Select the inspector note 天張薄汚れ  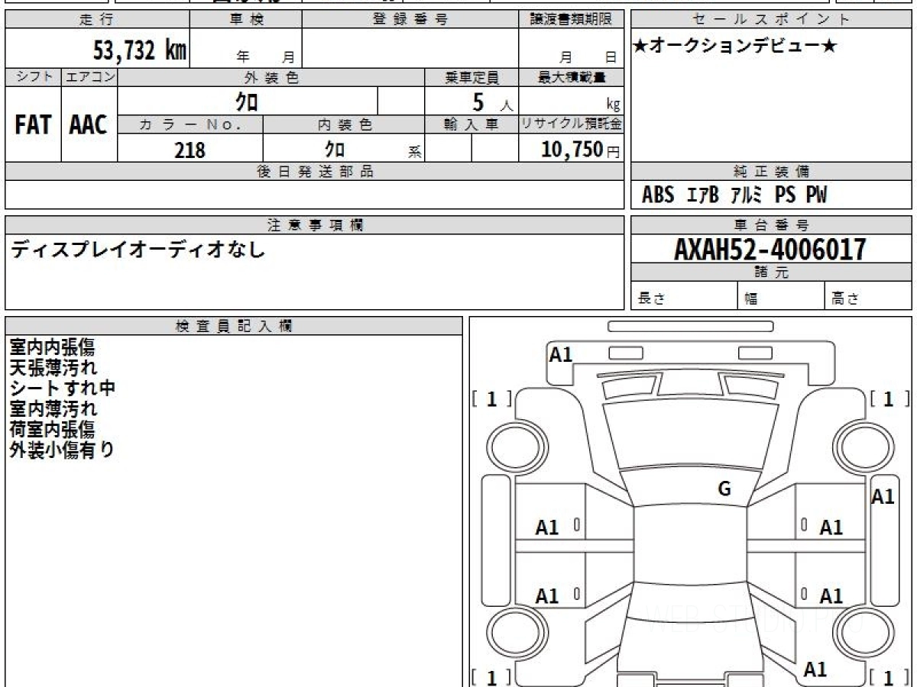point(53,368)
